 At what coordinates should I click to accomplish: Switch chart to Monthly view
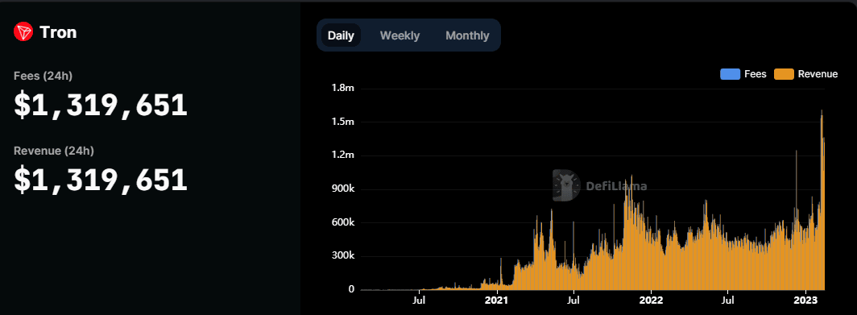pyautogui.click(x=467, y=35)
